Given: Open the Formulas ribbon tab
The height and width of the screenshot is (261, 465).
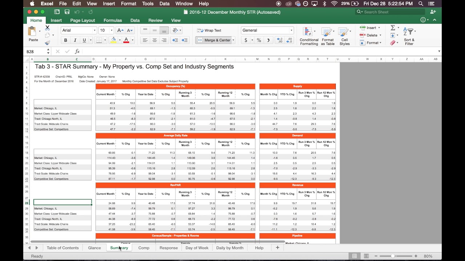Looking at the screenshot, I should (x=113, y=20).
